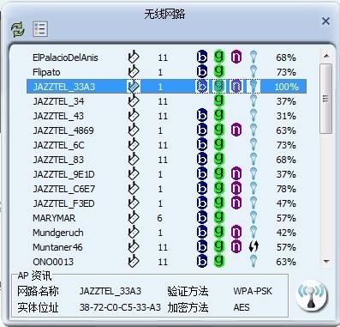Click the 78% signal of JAZZTEL_C6E7

click(286, 189)
